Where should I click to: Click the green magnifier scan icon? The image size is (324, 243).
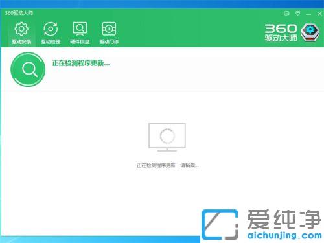tap(28, 69)
